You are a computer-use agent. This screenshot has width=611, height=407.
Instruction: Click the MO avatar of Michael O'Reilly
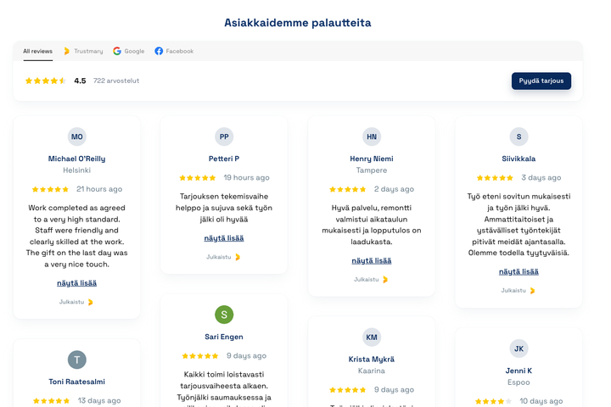[77, 137]
